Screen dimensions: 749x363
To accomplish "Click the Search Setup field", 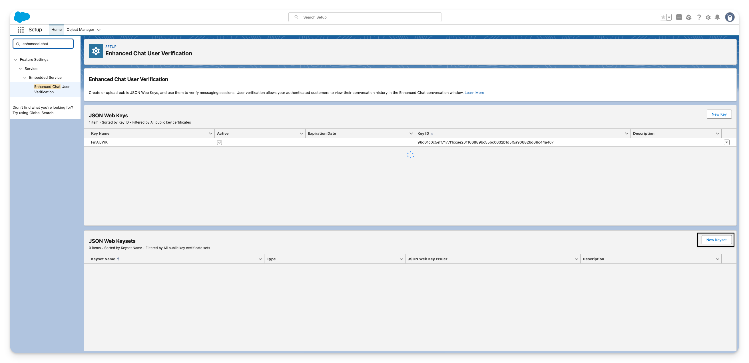I will click(x=365, y=17).
